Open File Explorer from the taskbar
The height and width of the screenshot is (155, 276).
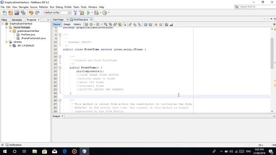click(34, 151)
